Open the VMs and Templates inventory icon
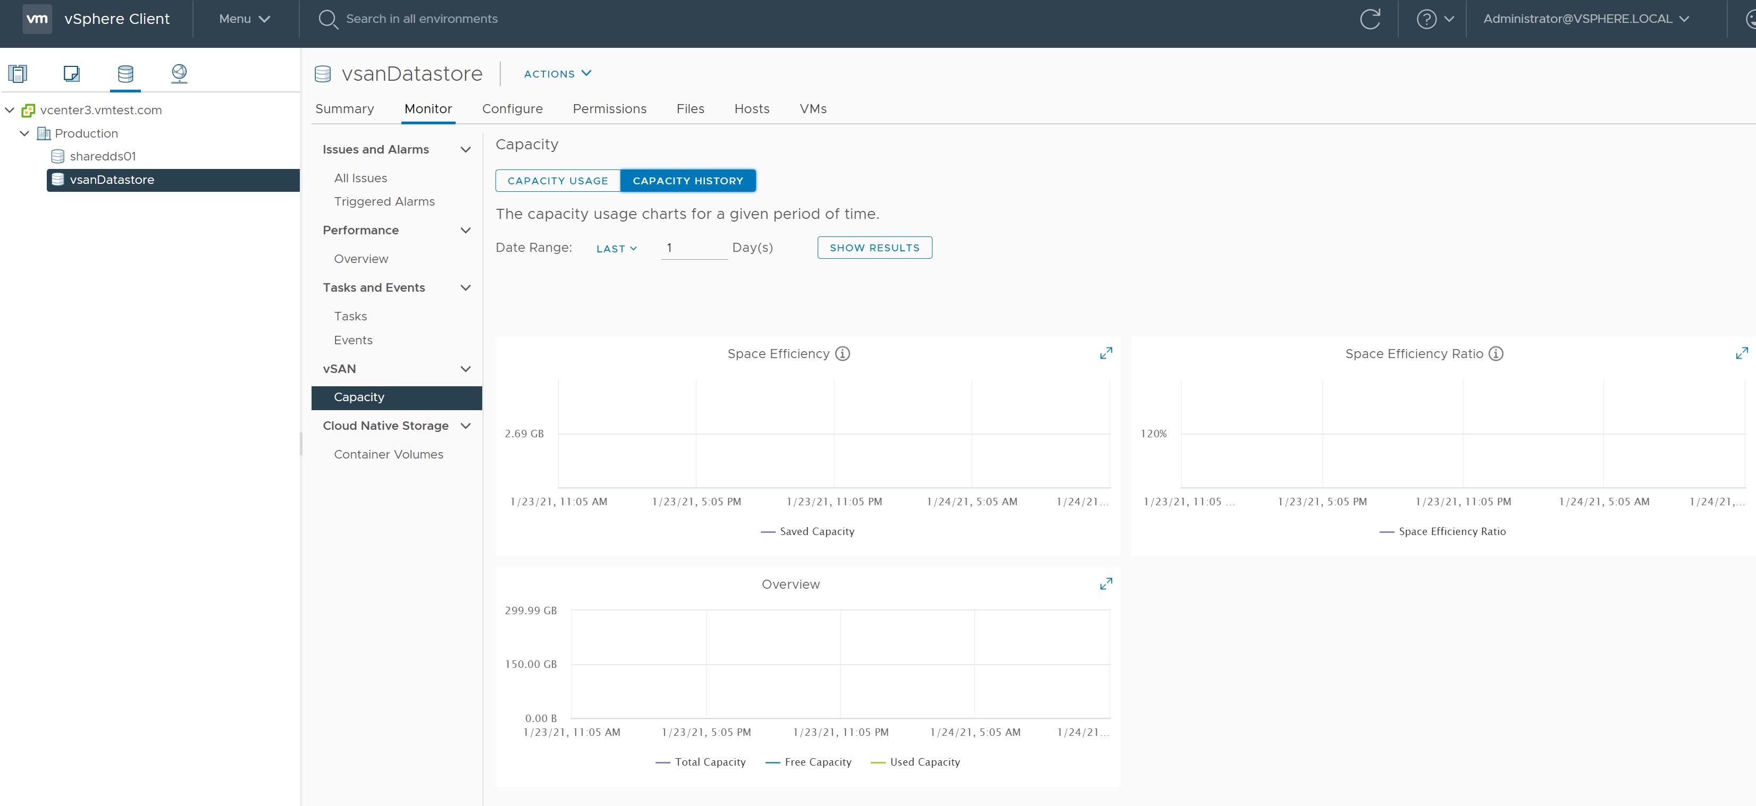The width and height of the screenshot is (1756, 806). (x=72, y=73)
